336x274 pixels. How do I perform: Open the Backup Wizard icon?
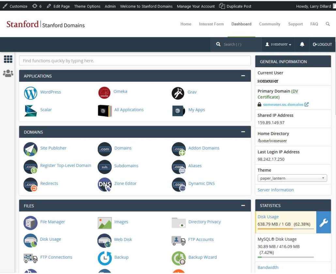tap(178, 258)
